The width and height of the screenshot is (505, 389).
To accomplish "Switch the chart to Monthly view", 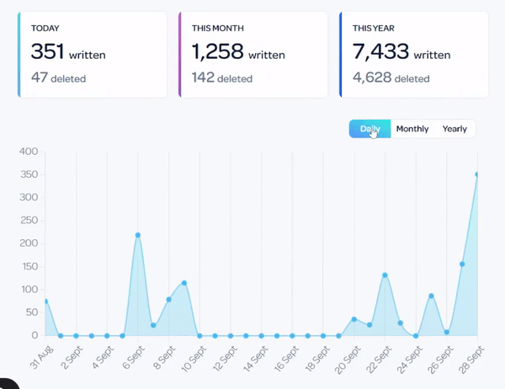I will [x=412, y=129].
